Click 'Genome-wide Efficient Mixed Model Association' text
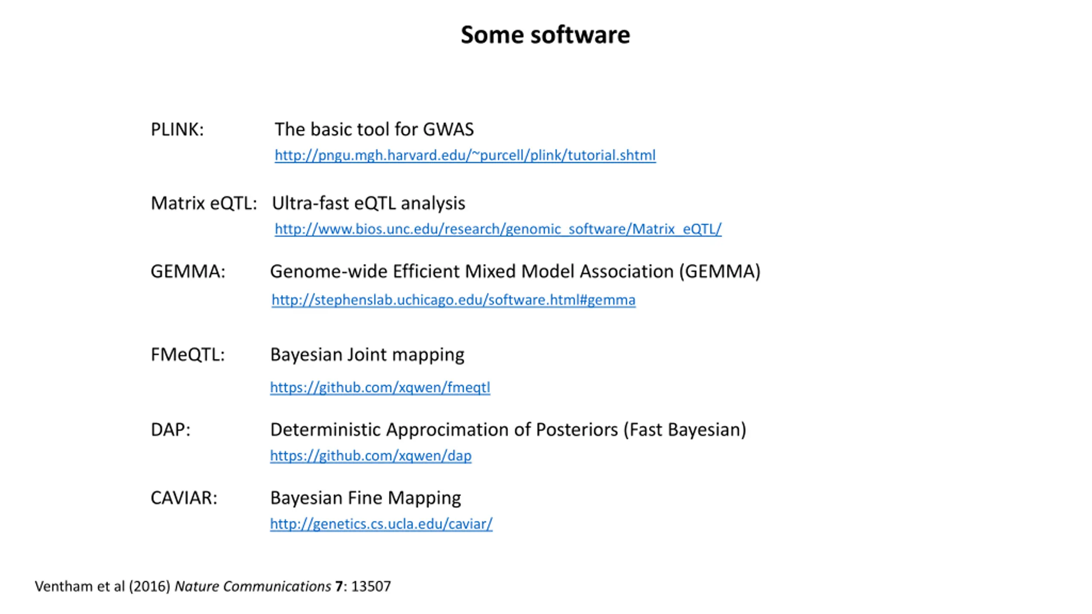The image size is (1092, 614). tap(472, 271)
